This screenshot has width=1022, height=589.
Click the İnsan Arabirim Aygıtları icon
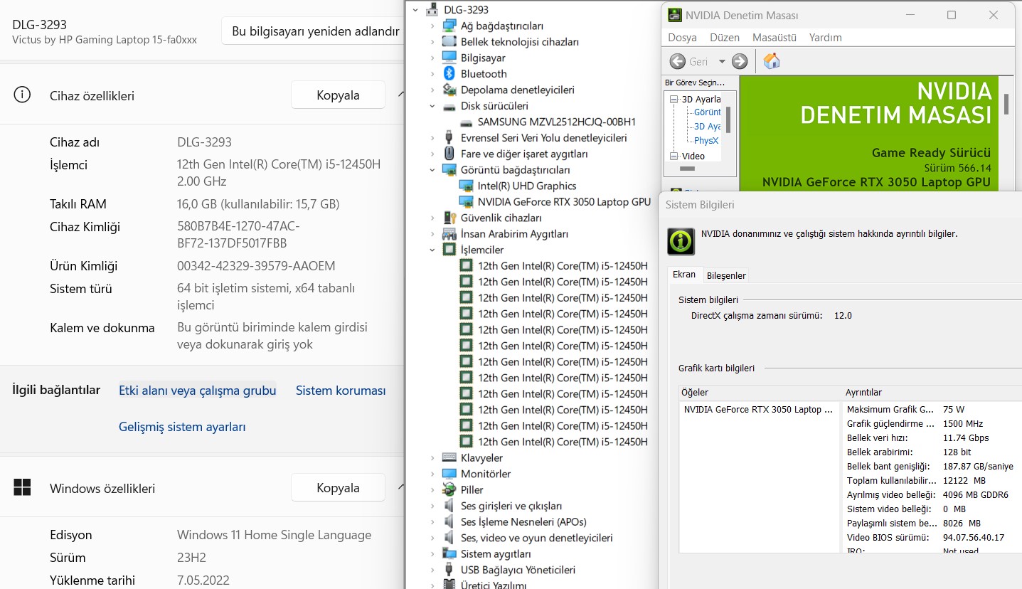coord(449,234)
